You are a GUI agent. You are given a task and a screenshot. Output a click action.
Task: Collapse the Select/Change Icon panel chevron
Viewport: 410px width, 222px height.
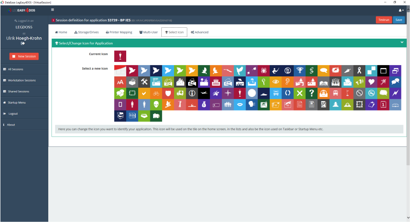coord(402,42)
